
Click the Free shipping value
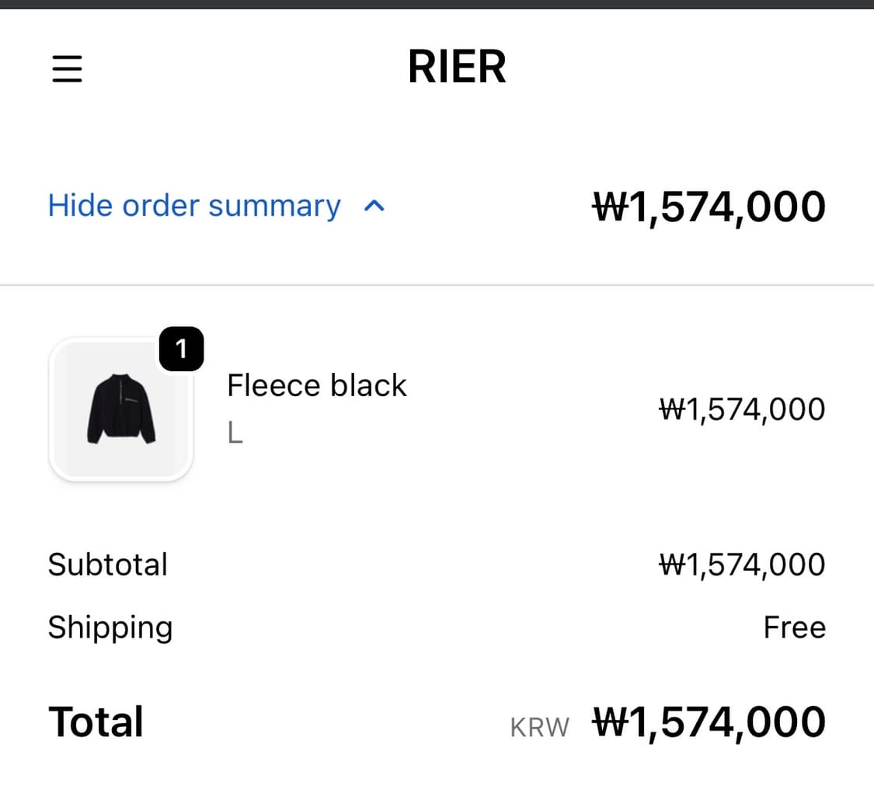click(x=795, y=628)
